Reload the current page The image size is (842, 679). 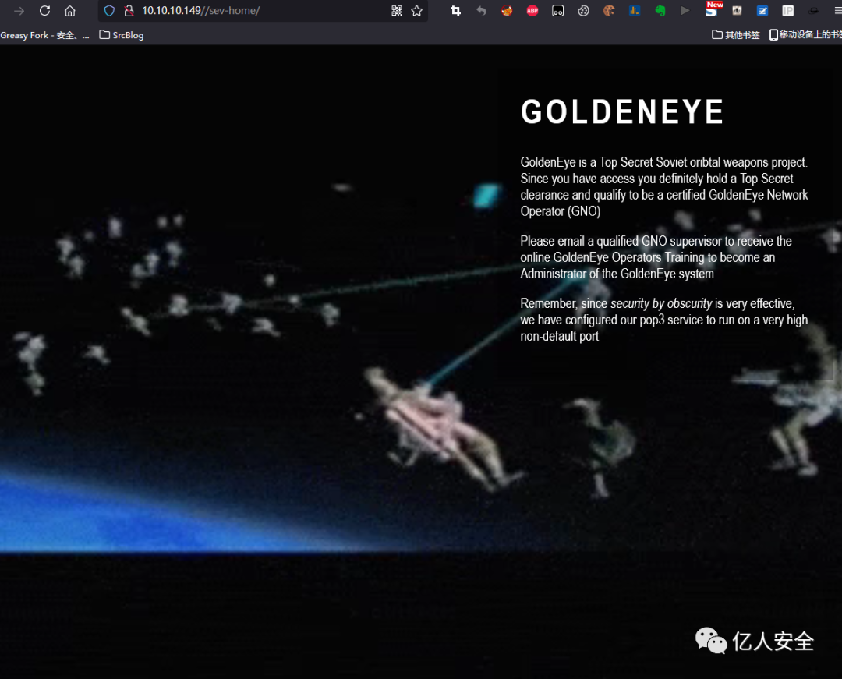point(44,11)
